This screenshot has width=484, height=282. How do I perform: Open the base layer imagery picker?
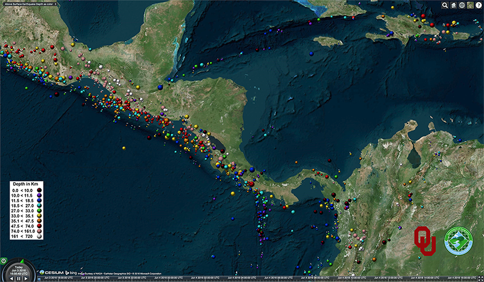point(470,5)
